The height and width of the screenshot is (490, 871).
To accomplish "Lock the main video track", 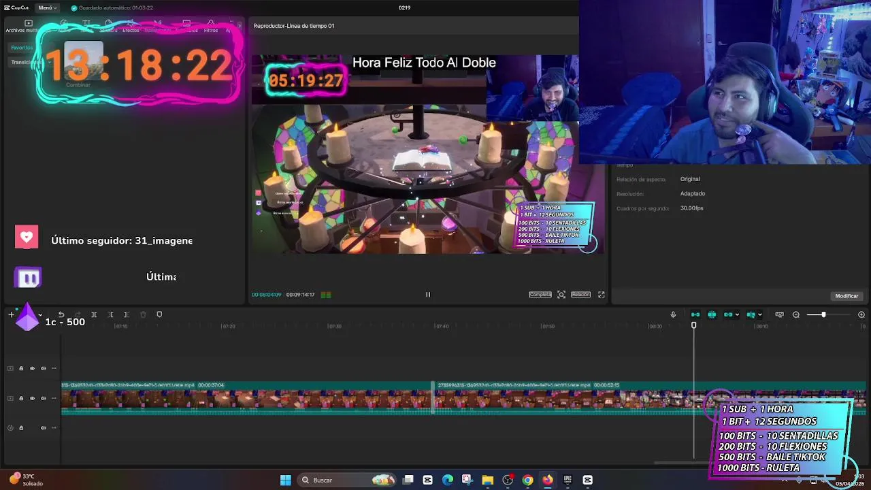I will click(x=21, y=398).
